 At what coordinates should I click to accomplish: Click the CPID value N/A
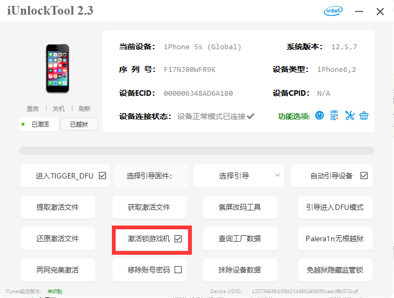click(x=324, y=94)
